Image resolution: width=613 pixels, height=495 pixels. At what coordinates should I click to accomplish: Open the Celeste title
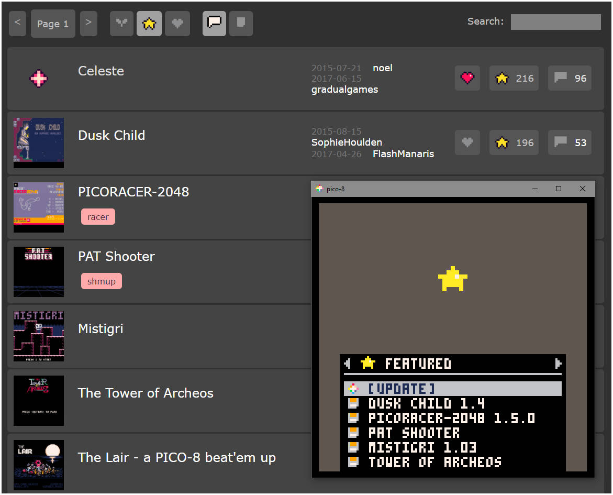coord(101,71)
